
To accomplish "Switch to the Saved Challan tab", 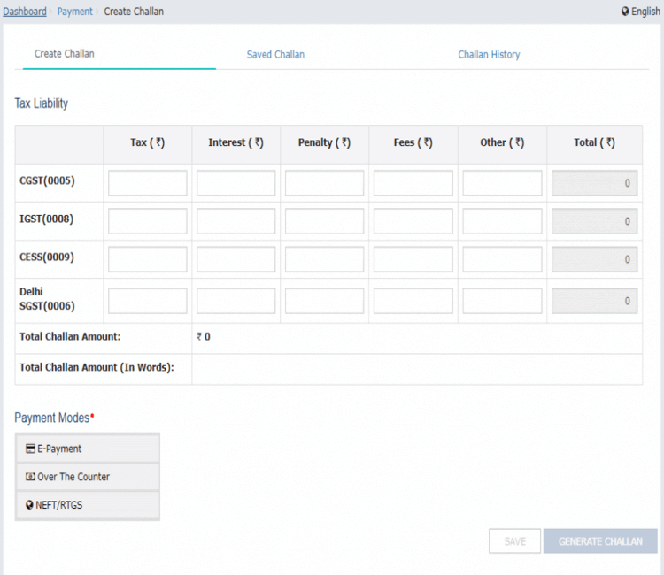I will click(275, 55).
